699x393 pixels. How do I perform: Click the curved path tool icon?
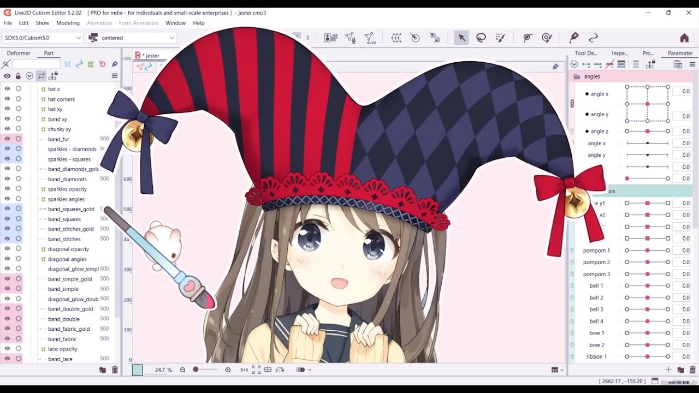[593, 38]
